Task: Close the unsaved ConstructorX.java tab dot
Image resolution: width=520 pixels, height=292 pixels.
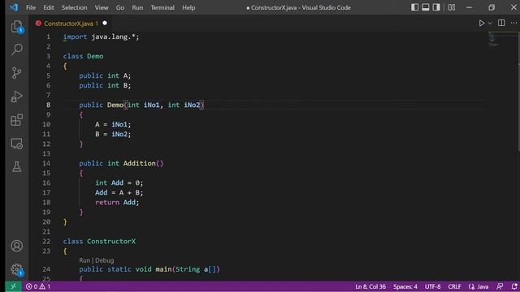Action: click(x=105, y=24)
